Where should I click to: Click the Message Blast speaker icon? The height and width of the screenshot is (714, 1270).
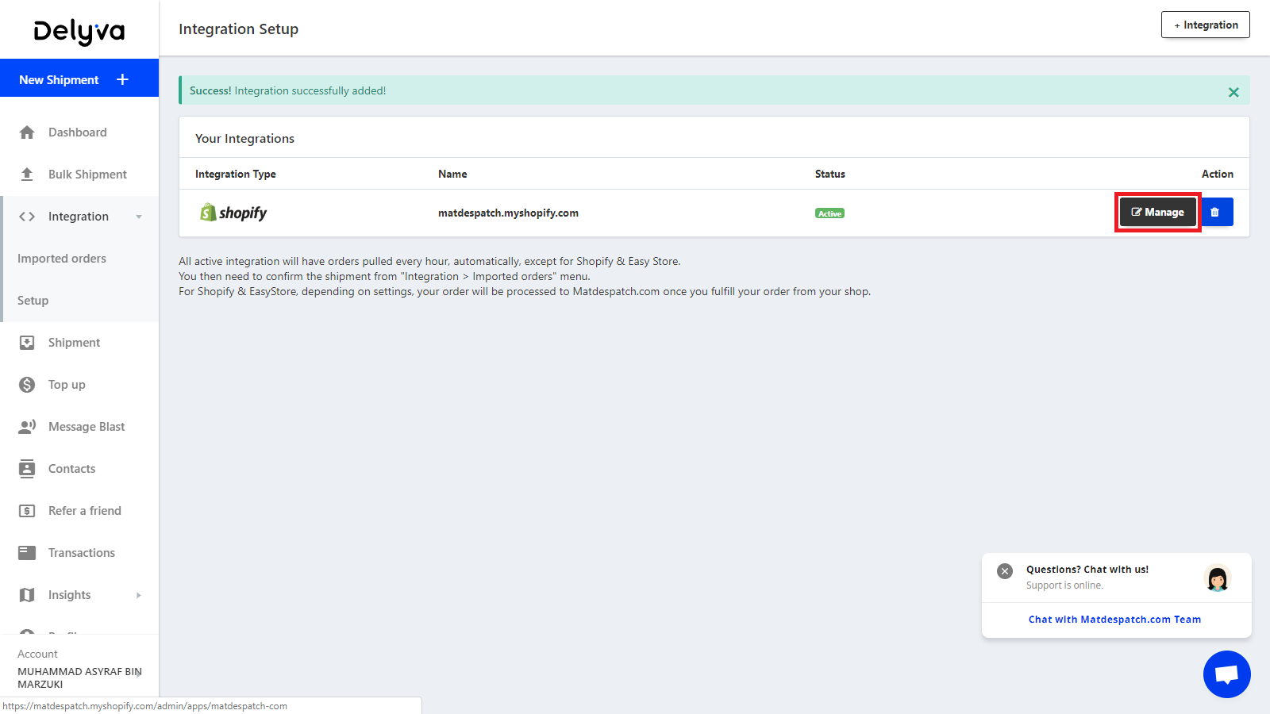point(27,427)
